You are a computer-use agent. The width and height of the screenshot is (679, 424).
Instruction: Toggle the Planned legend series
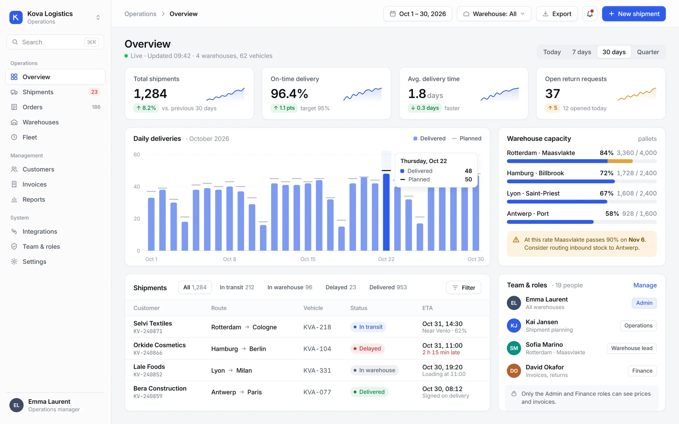(x=467, y=139)
